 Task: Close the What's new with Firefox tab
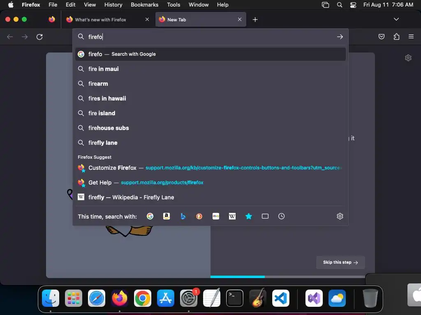pos(147,19)
